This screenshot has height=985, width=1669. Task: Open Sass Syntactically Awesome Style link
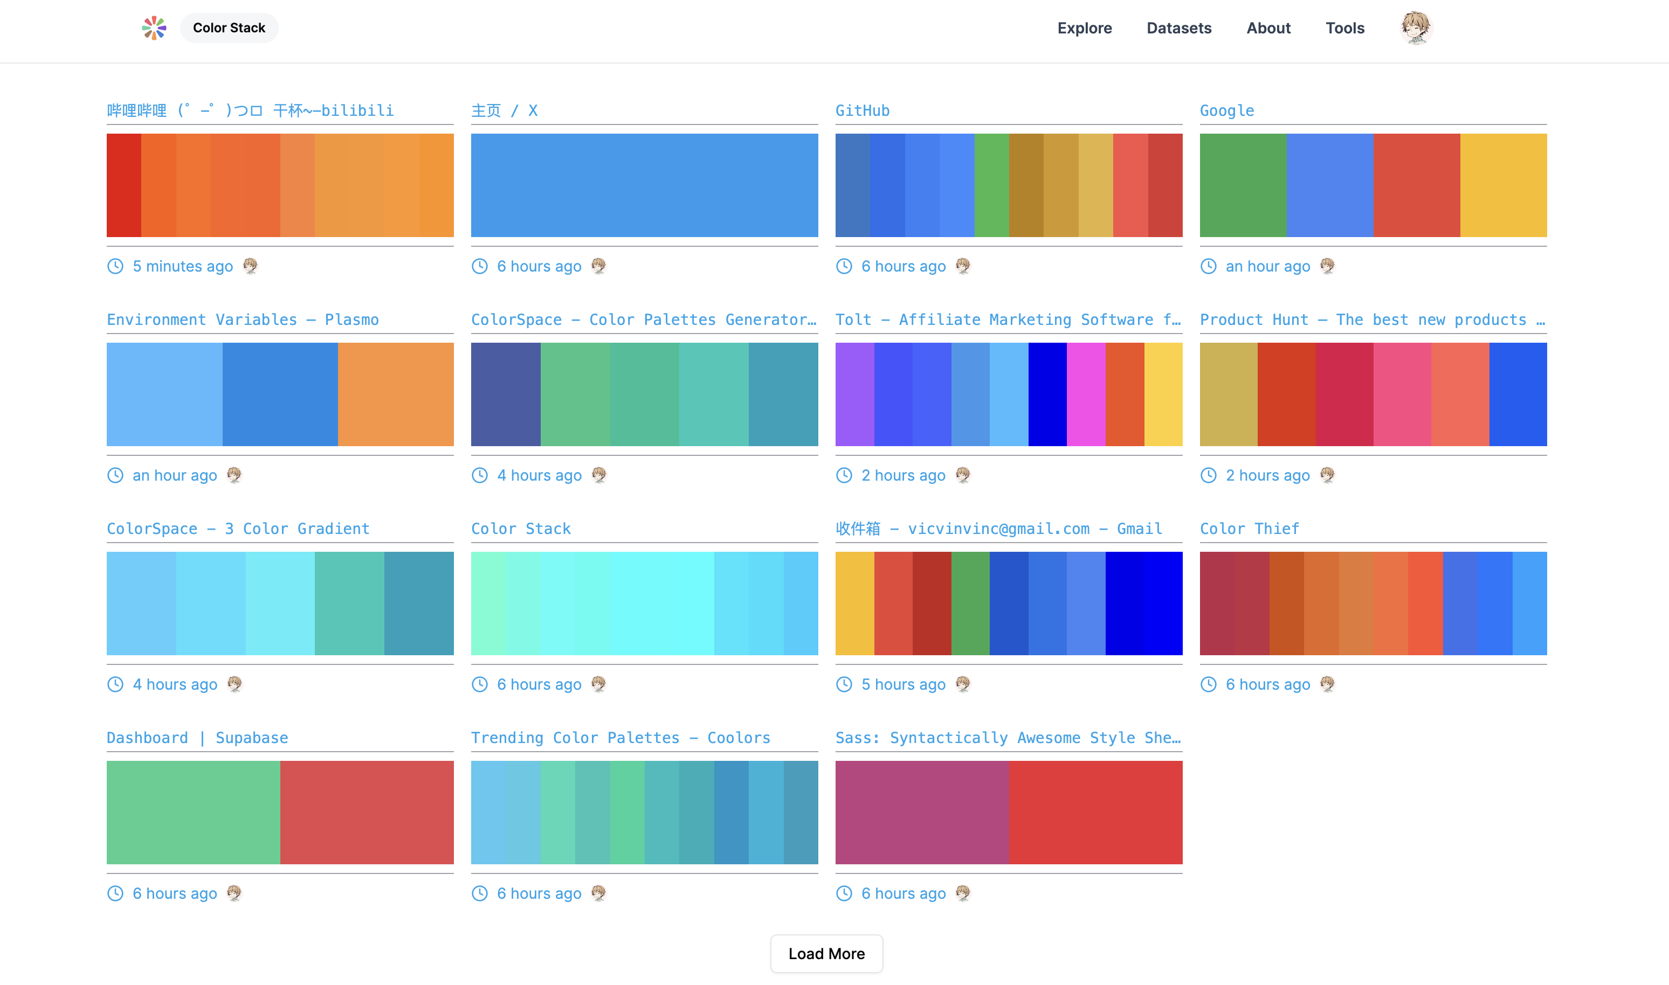[1009, 738]
